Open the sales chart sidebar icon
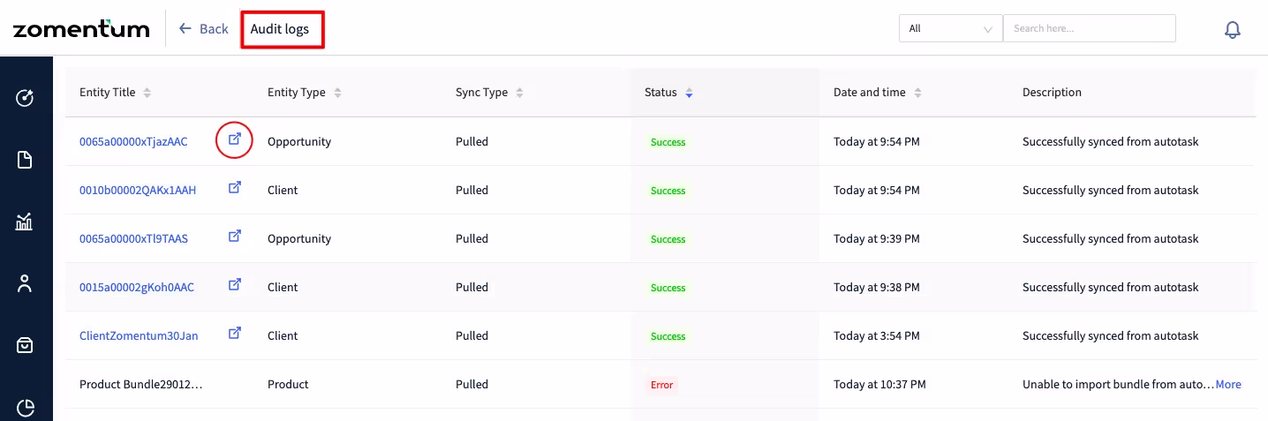The image size is (1268, 421). click(26, 222)
